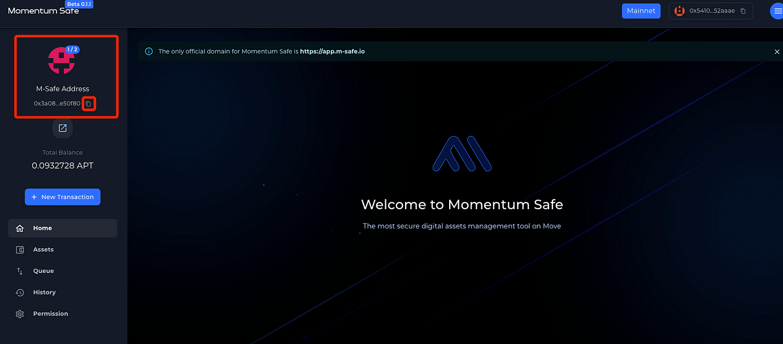Click the connected wallet 0x5410...52aaae text
The width and height of the screenshot is (783, 344).
click(712, 11)
